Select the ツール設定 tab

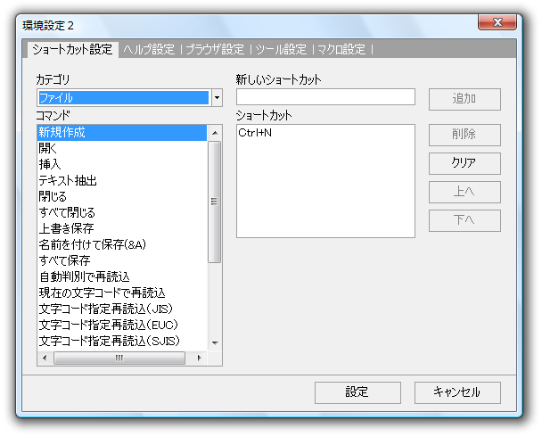click(x=281, y=49)
